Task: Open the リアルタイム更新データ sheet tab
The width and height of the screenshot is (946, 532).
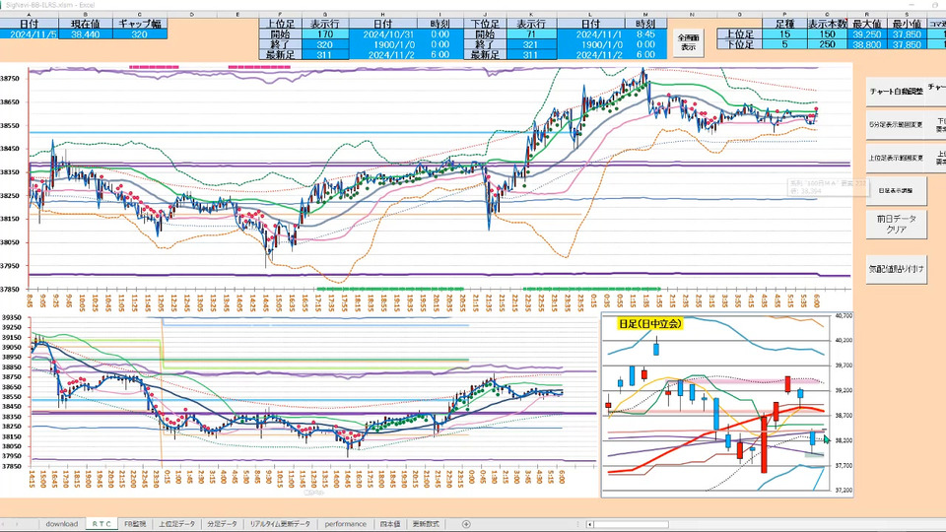Action: (x=280, y=524)
